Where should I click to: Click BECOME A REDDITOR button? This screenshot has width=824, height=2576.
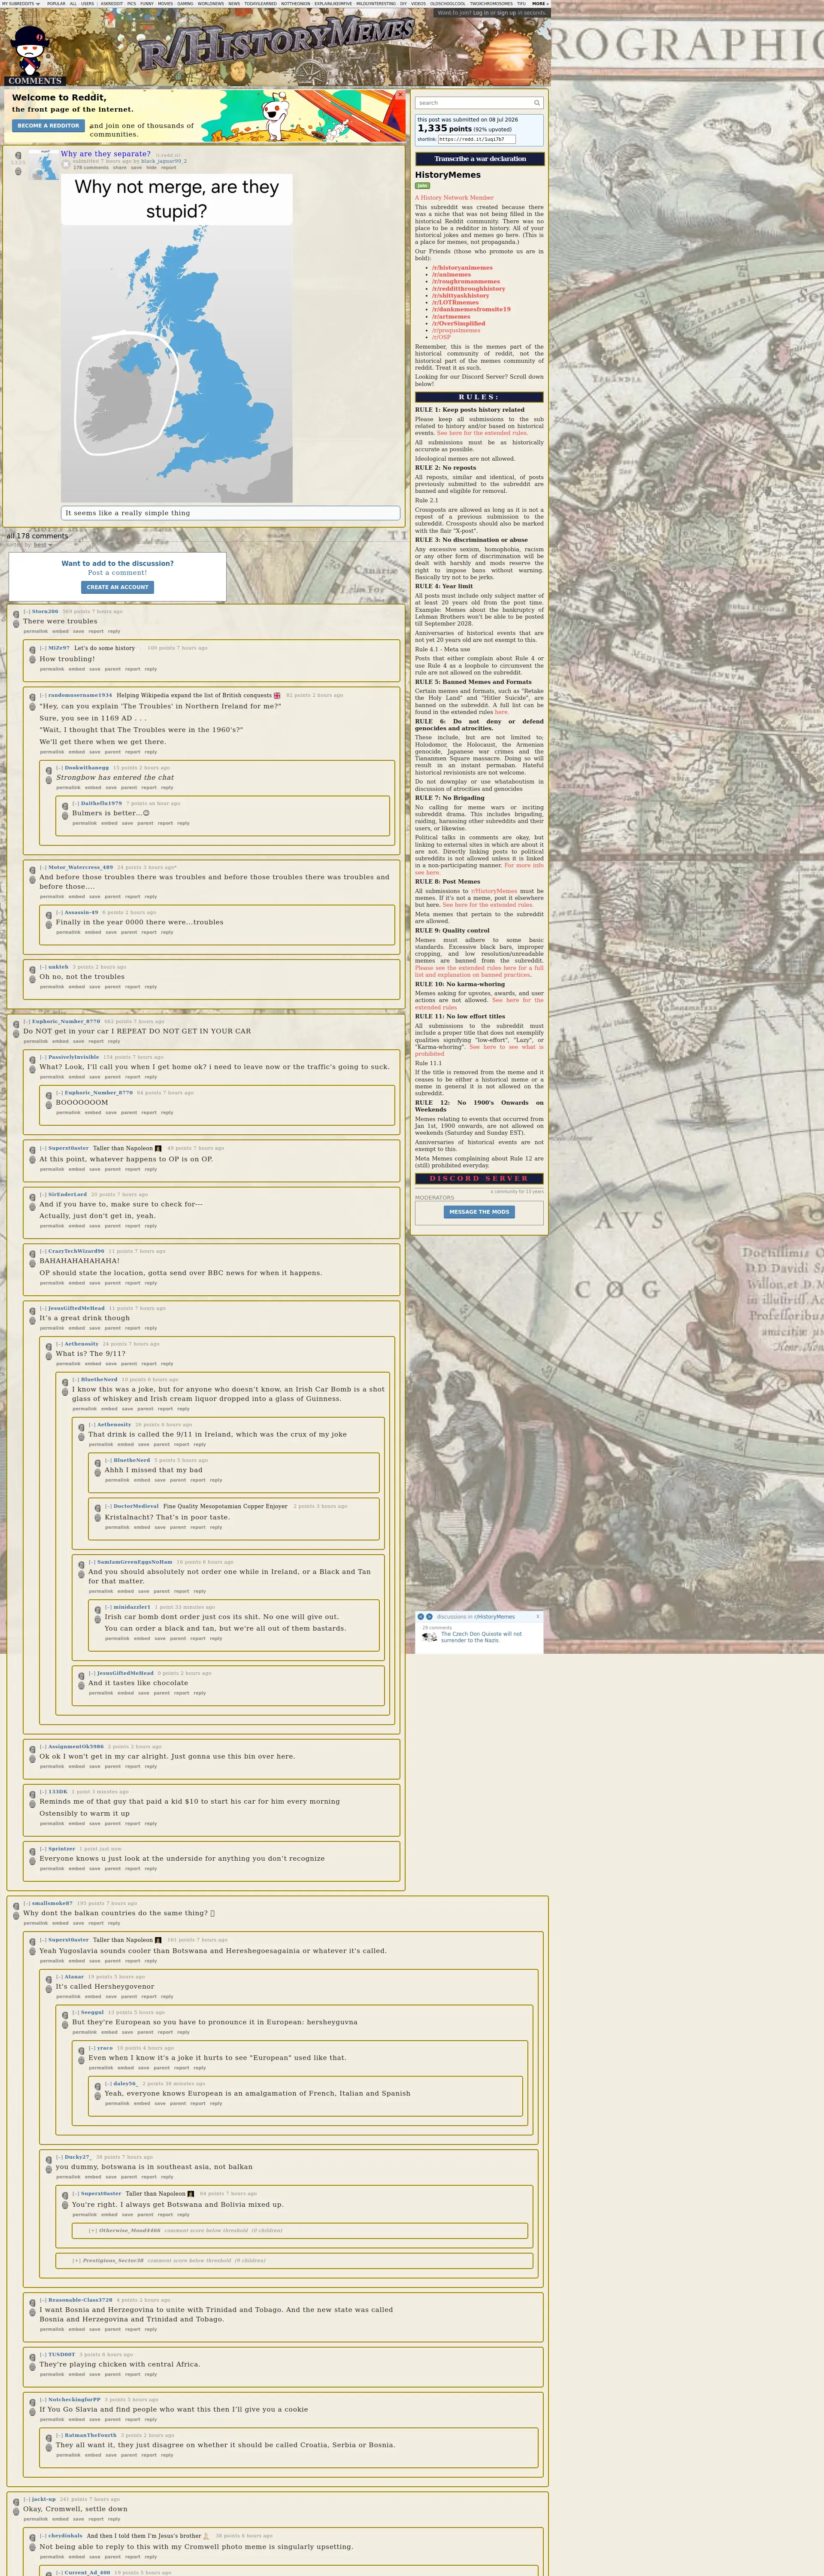[48, 126]
